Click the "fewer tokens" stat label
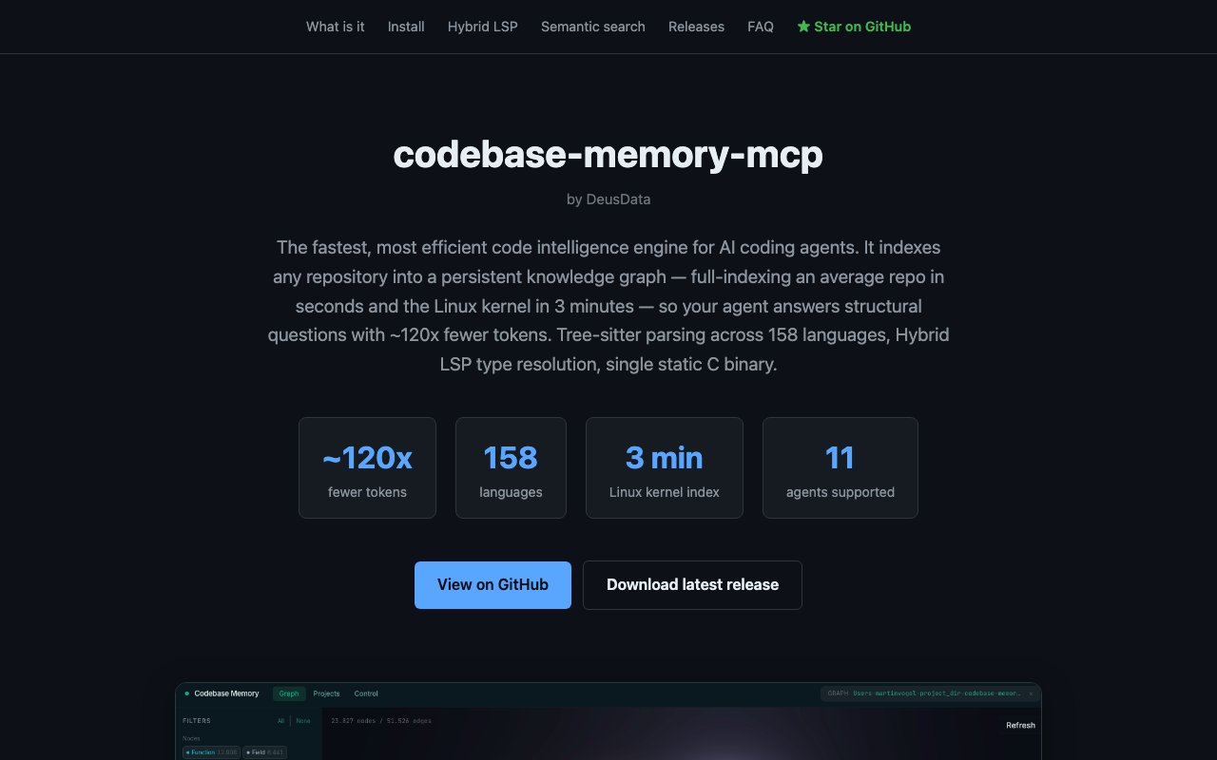The width and height of the screenshot is (1217, 760). [x=367, y=492]
